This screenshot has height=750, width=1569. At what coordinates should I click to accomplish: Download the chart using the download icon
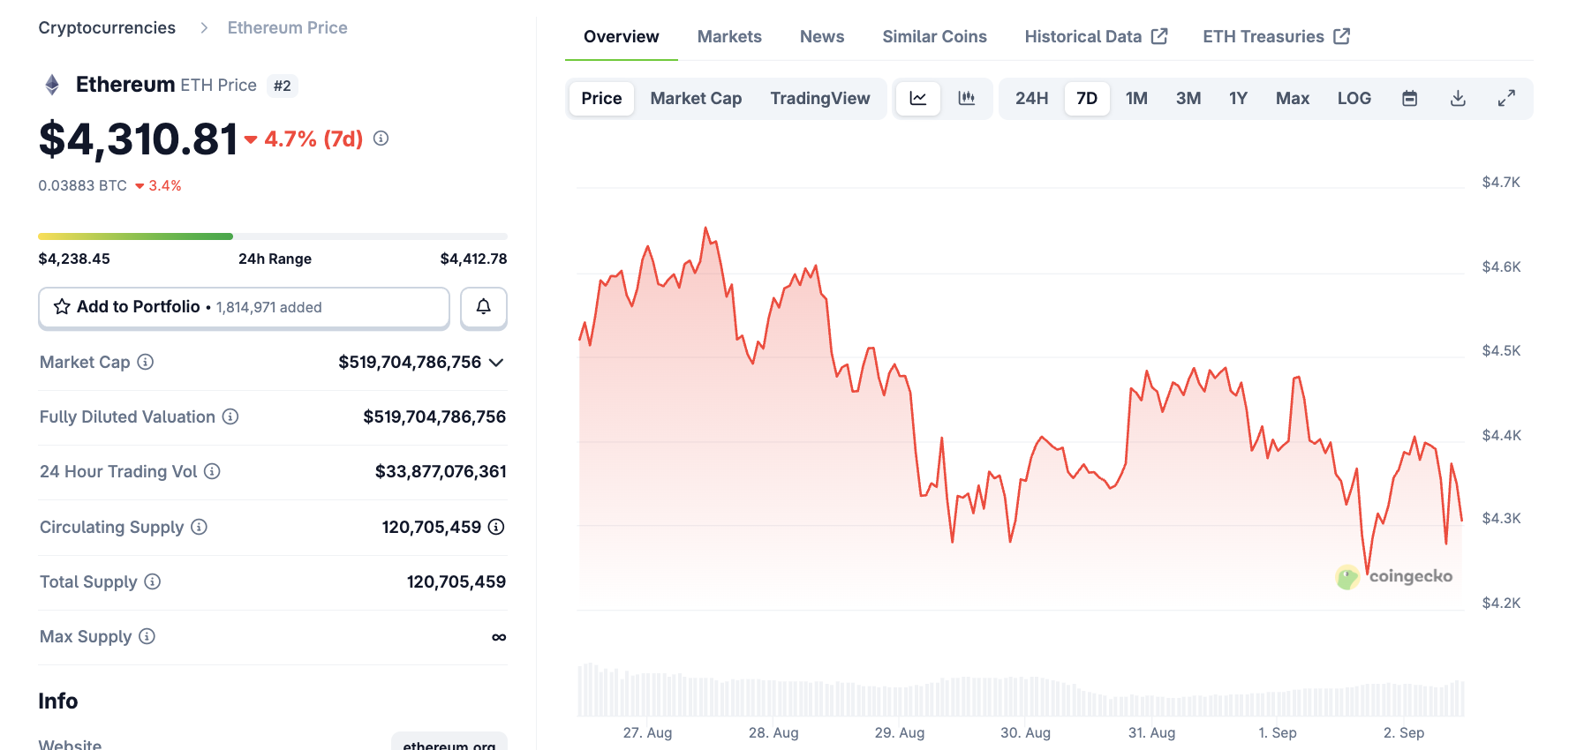click(1458, 98)
